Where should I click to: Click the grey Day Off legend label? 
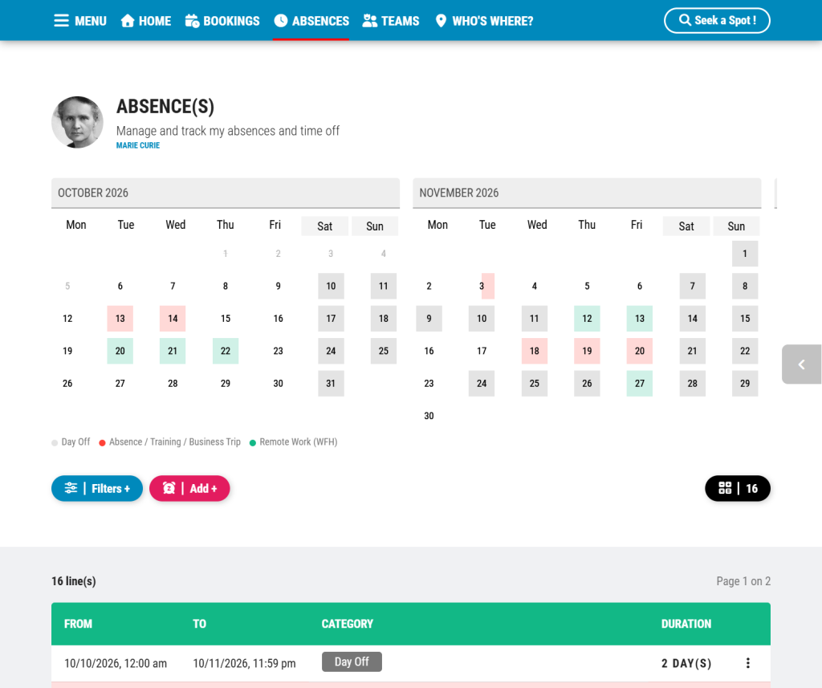75,442
